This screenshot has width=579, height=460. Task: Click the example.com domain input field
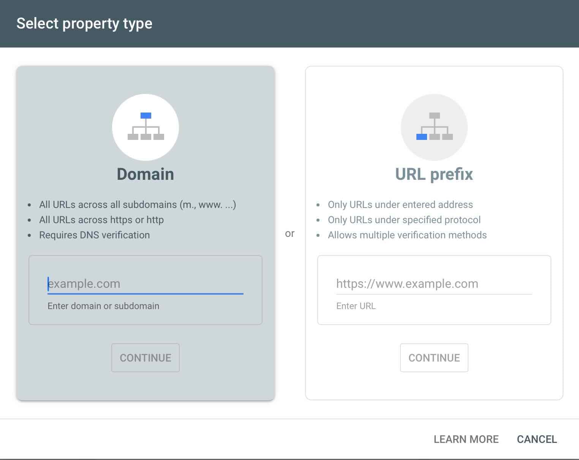[x=144, y=284]
